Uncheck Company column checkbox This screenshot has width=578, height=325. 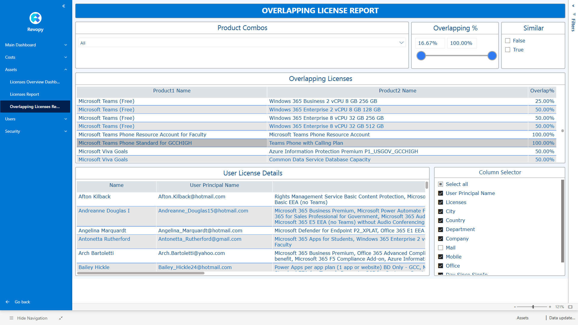click(441, 239)
